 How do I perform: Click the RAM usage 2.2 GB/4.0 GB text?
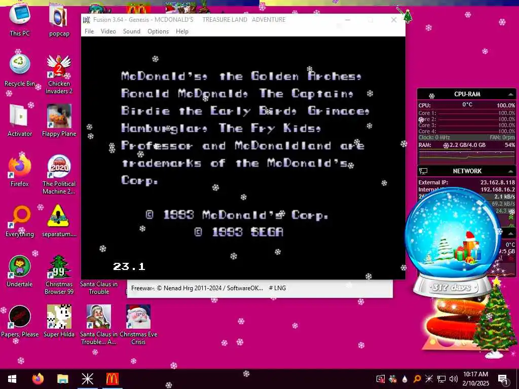coord(467,145)
